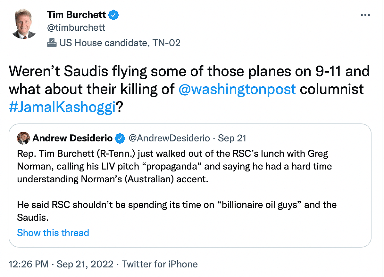Click the quoted tweet's Sep 21 date
Image resolution: width=384 pixels, height=277 pixels.
coord(232,138)
